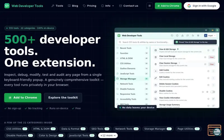Star the Add Cookie tool
This screenshot has height=140, width=224.
click(208, 71)
